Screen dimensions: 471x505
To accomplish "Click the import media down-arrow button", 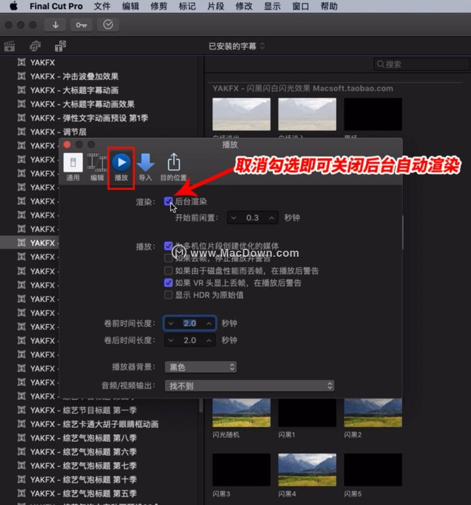I will pos(56,25).
